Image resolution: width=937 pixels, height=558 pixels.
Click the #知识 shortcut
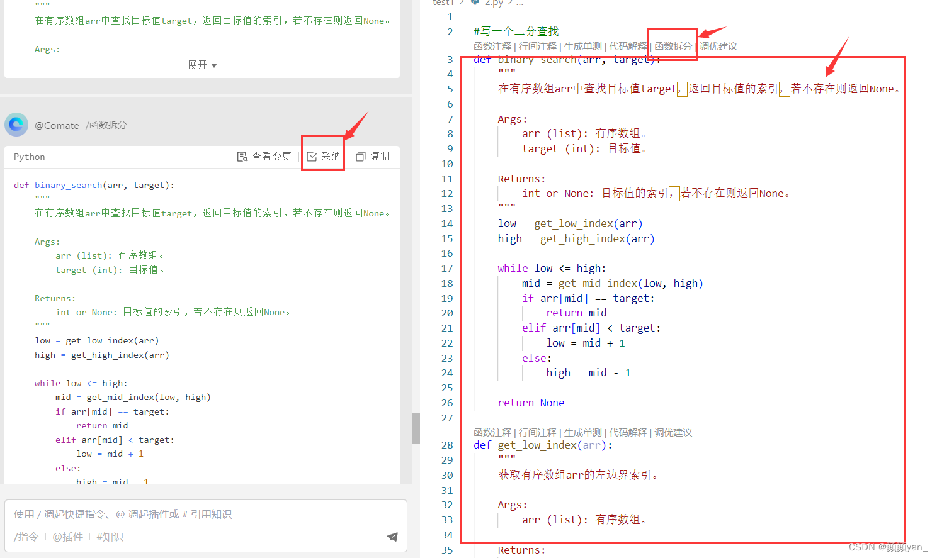point(110,537)
